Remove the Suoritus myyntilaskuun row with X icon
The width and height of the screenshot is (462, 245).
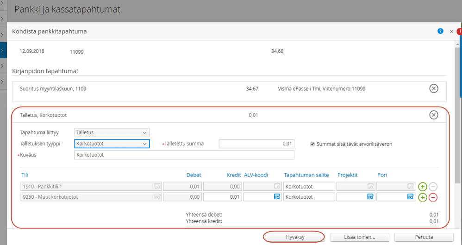click(433, 88)
